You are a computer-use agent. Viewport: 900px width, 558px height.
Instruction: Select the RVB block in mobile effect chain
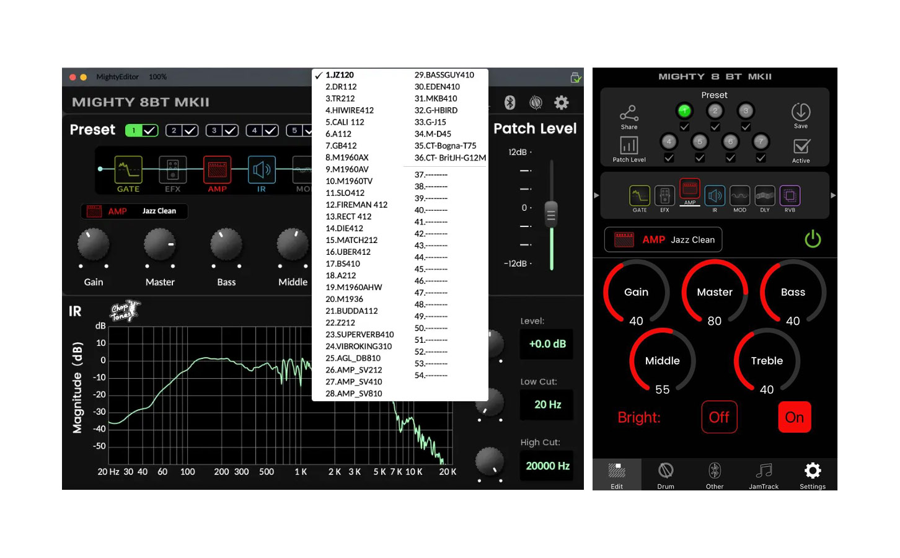[790, 196]
